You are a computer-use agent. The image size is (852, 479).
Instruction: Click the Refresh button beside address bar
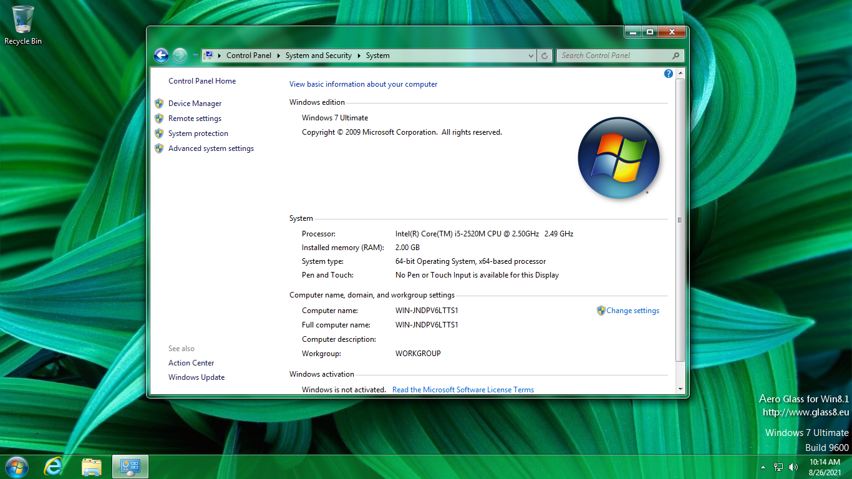(x=545, y=56)
